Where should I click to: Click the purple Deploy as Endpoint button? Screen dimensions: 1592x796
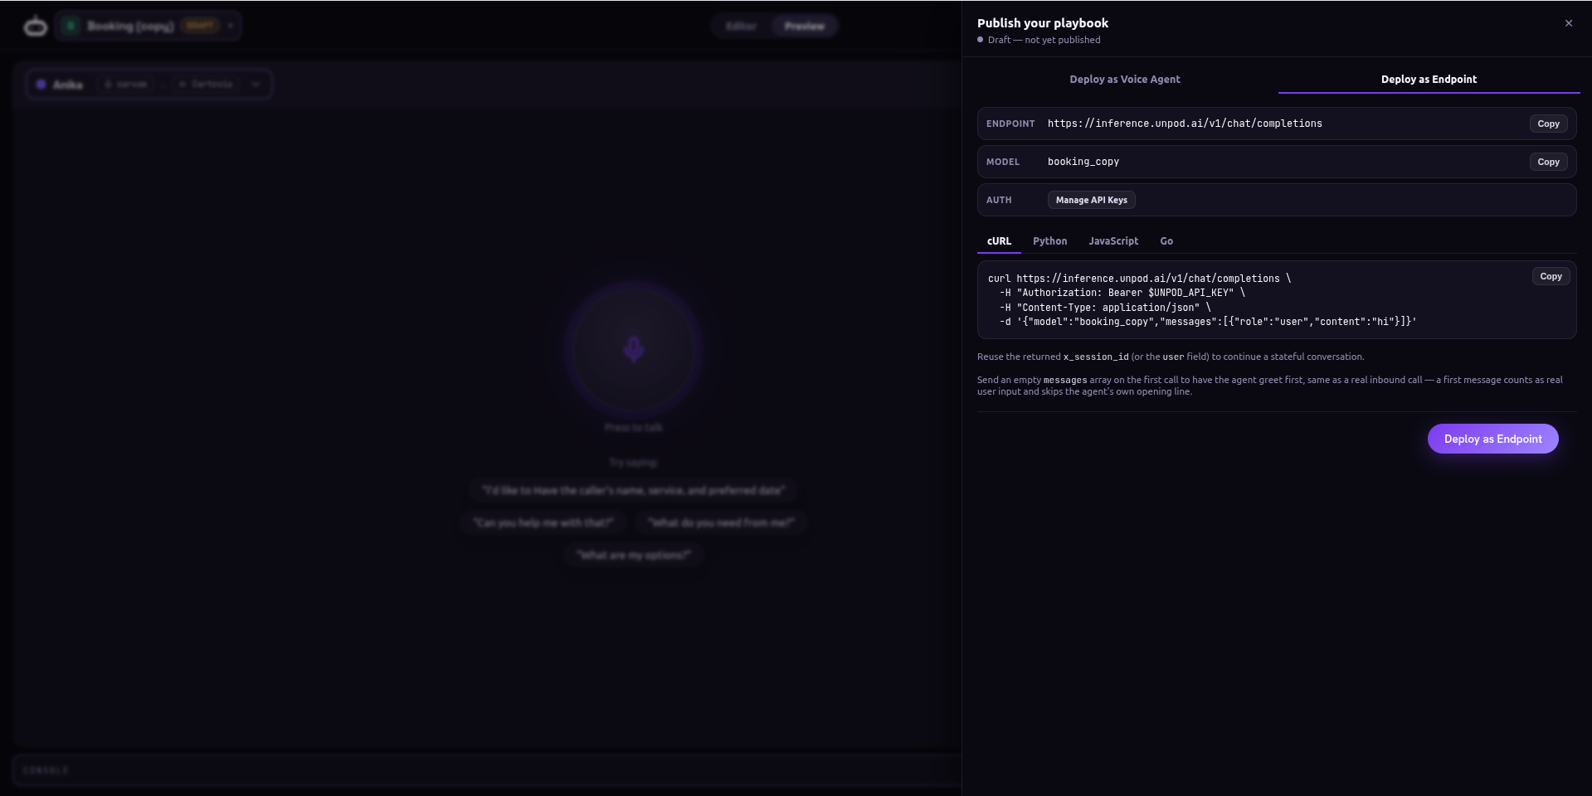[x=1492, y=439]
